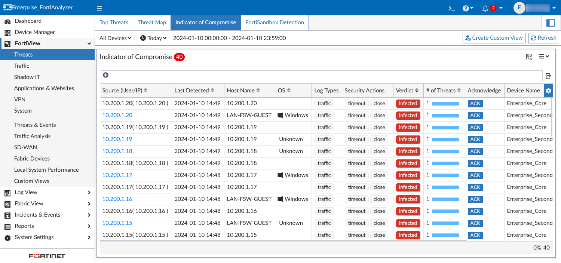Open the column settings gear on the table header
This screenshot has width=561, height=263.
[548, 90]
